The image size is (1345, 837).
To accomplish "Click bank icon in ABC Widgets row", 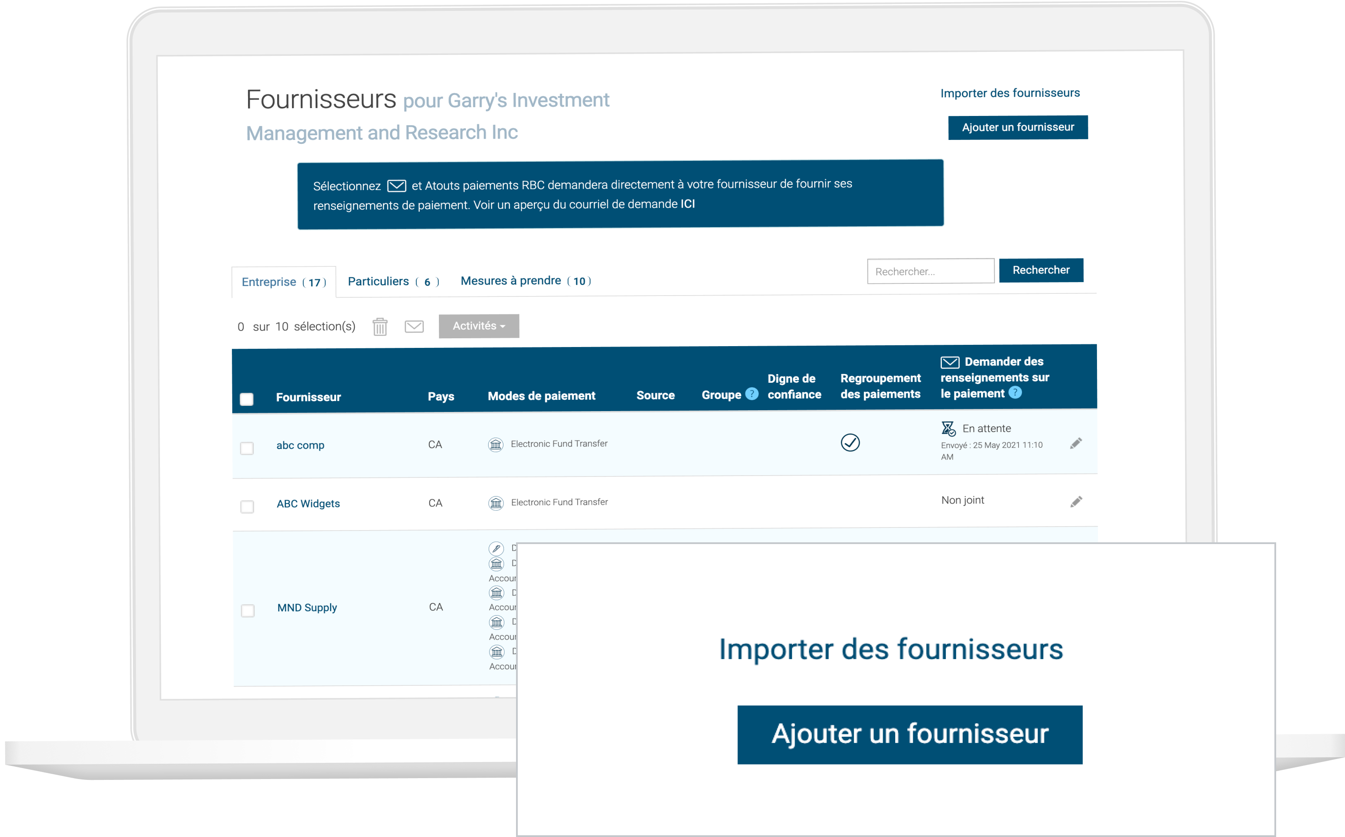I will coord(496,503).
